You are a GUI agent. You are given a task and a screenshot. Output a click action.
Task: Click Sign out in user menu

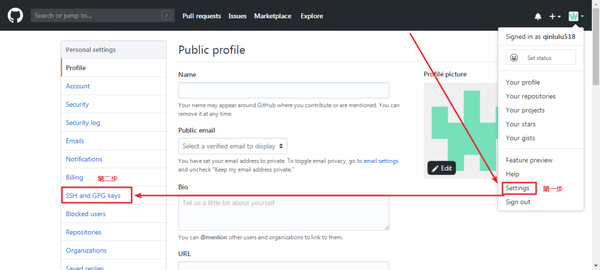(x=518, y=202)
